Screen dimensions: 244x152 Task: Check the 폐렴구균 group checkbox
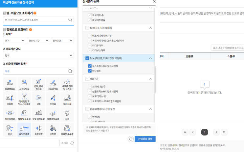tap(87, 79)
